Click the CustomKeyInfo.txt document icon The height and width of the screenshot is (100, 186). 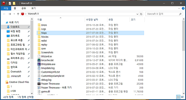pos(39,72)
